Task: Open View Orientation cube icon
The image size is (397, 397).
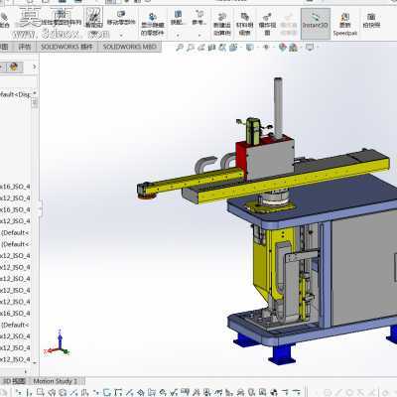Action: 233,48
